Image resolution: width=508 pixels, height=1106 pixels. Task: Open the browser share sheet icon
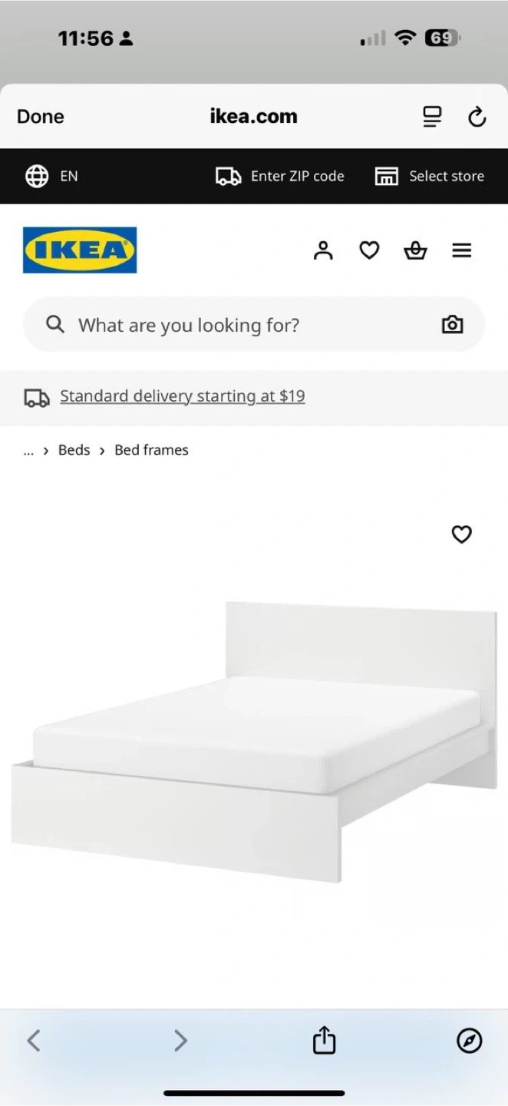click(324, 1040)
